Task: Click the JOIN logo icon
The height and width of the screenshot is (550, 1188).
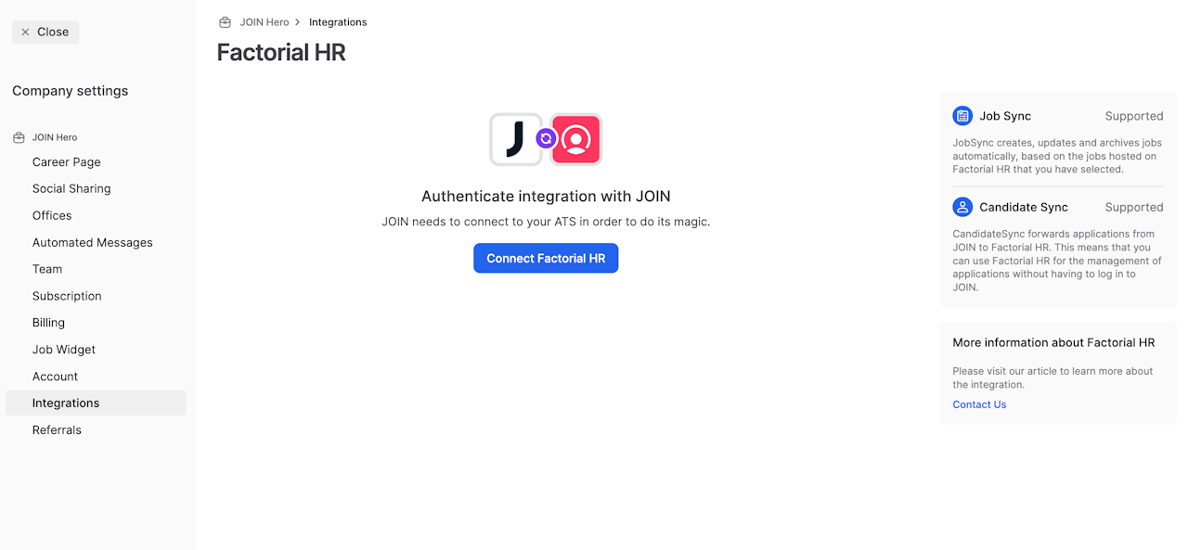Action: click(x=516, y=139)
